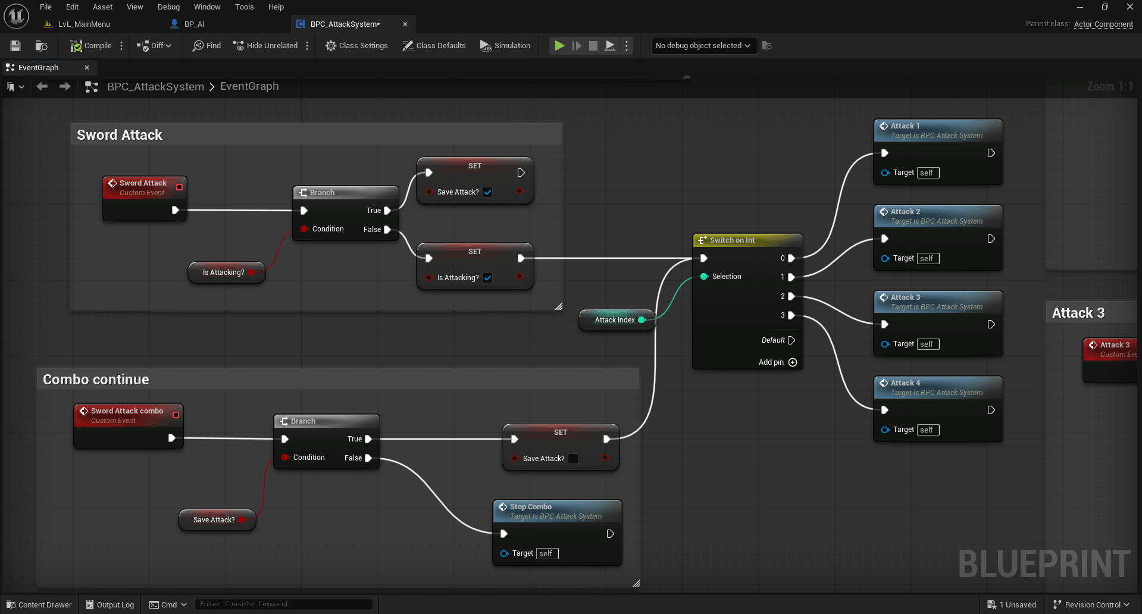Start Simulation mode
Screen dimensions: 1142x614
pos(505,46)
